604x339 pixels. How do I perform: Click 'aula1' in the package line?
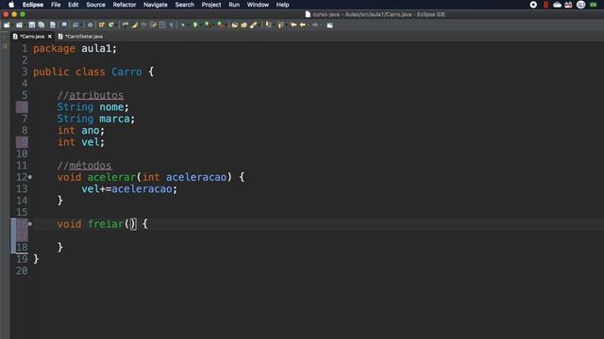pos(96,48)
